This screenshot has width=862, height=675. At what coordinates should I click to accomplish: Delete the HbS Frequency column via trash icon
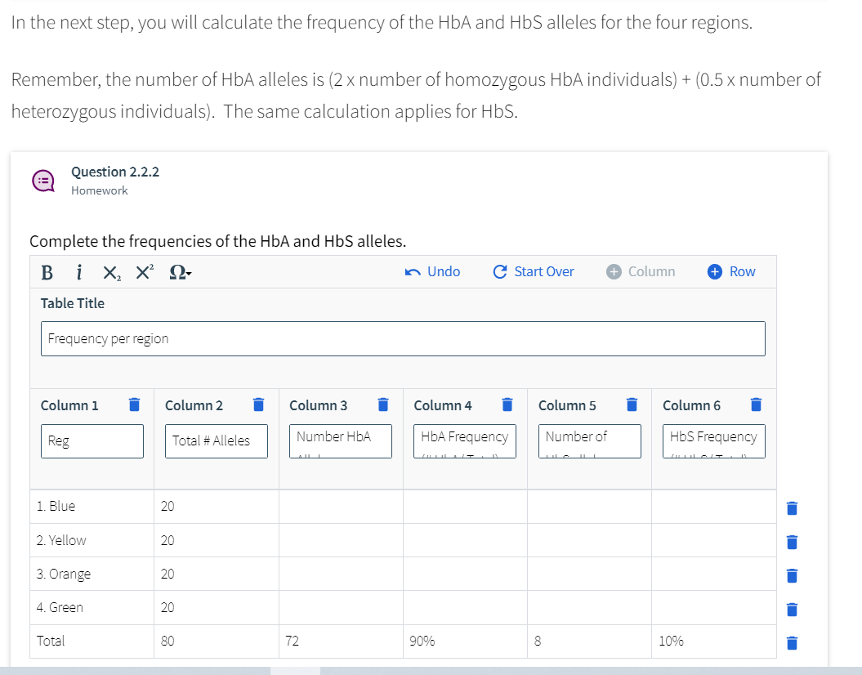(755, 404)
